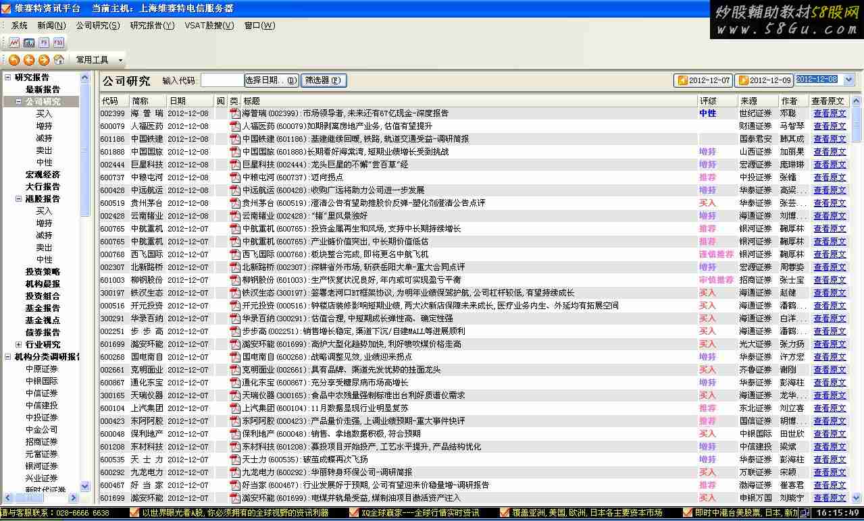This screenshot has height=521, width=864.
Task: Open PDF icon for 贵州茅台 report
Action: (235, 203)
